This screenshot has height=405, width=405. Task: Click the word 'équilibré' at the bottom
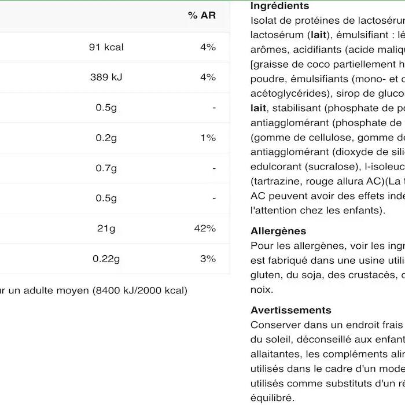click(273, 398)
